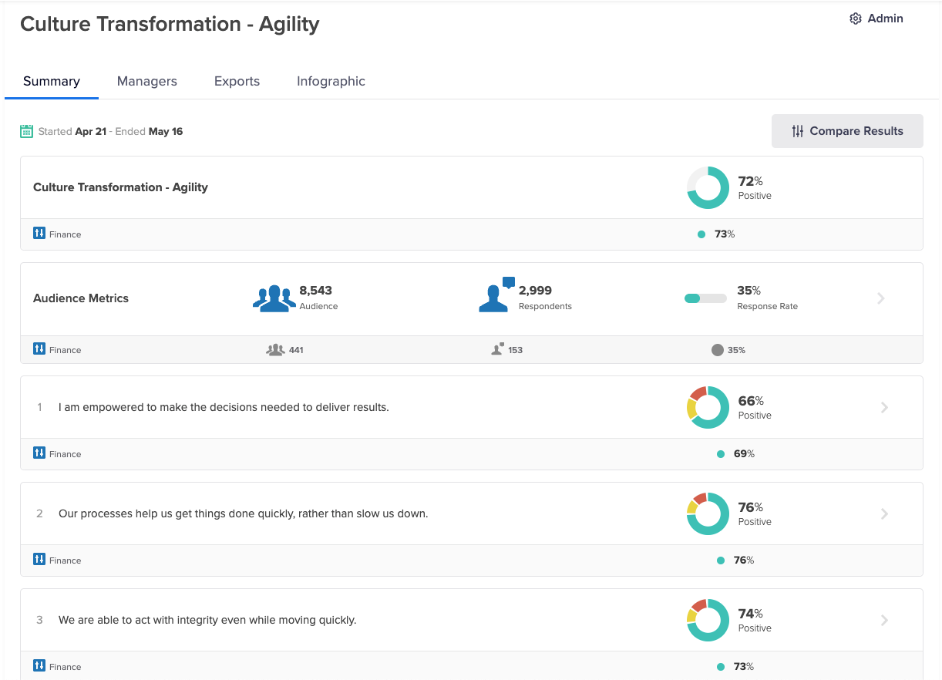Click the 8,543 Audience value
Screen dimensions: 942x680
(x=316, y=291)
